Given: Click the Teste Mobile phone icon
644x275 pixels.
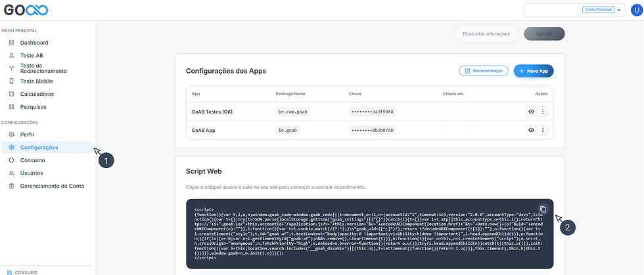Looking at the screenshot, I should [12, 81].
